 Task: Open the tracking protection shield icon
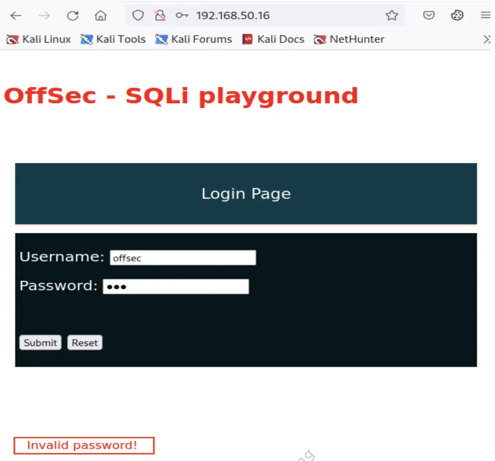pyautogui.click(x=138, y=16)
